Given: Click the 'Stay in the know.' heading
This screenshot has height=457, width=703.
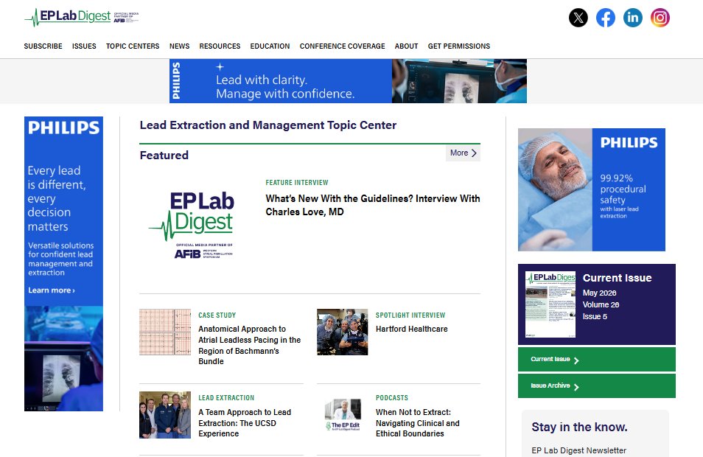Looking at the screenshot, I should point(579,427).
